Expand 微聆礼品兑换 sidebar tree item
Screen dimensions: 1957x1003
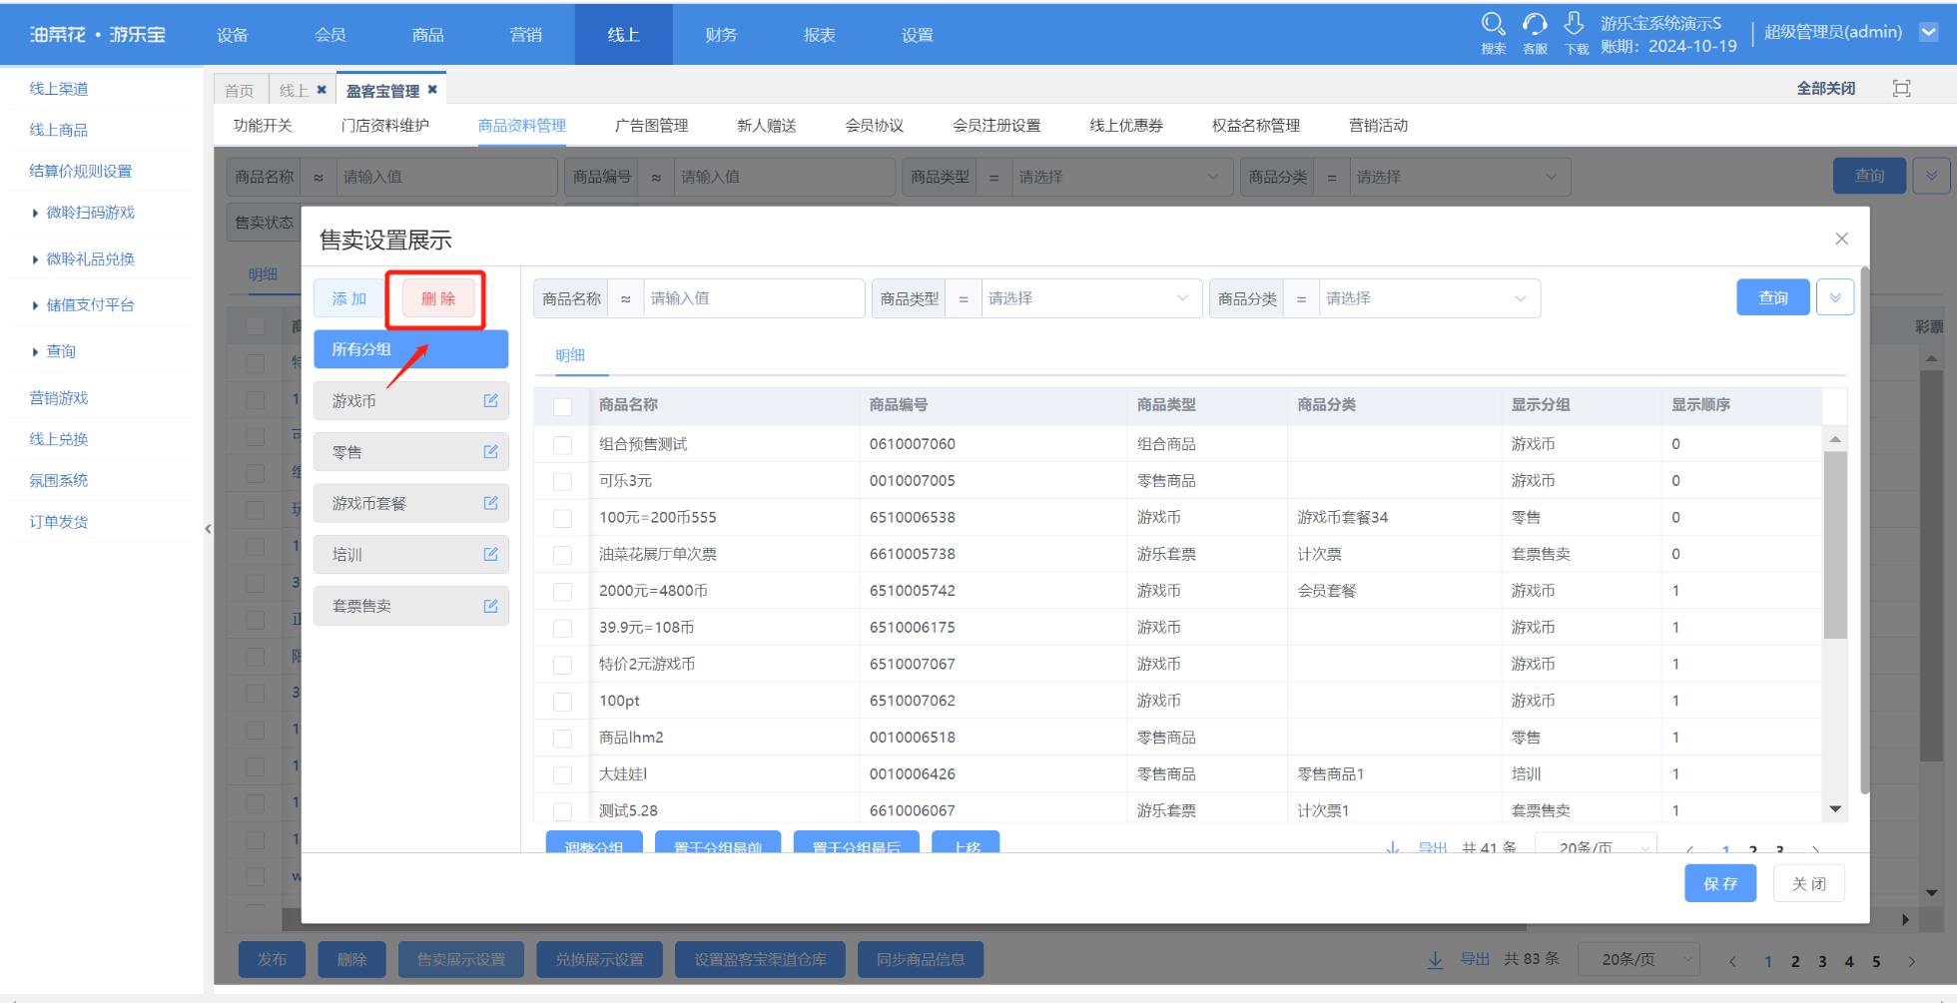[x=36, y=259]
